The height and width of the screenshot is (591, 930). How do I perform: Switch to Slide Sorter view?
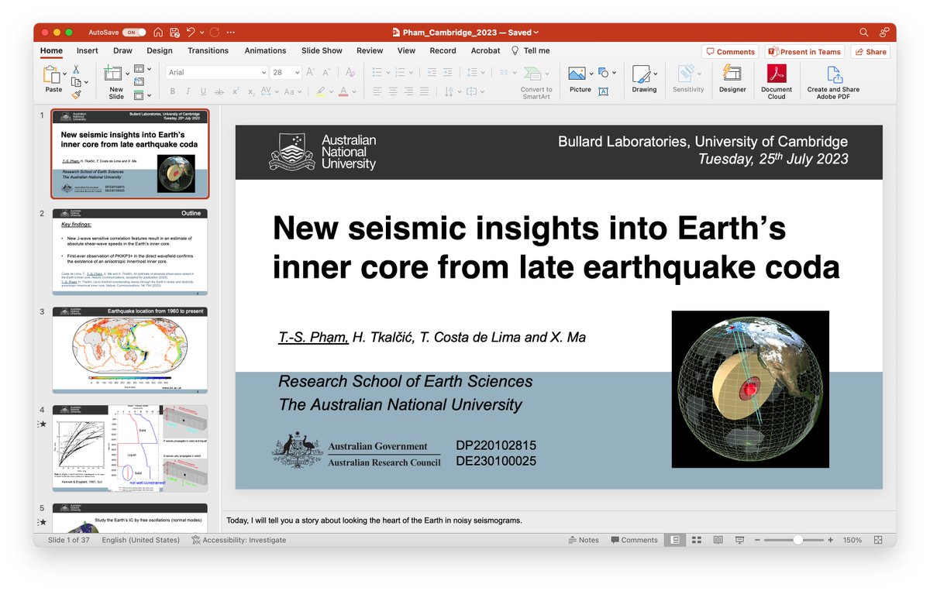click(x=696, y=540)
